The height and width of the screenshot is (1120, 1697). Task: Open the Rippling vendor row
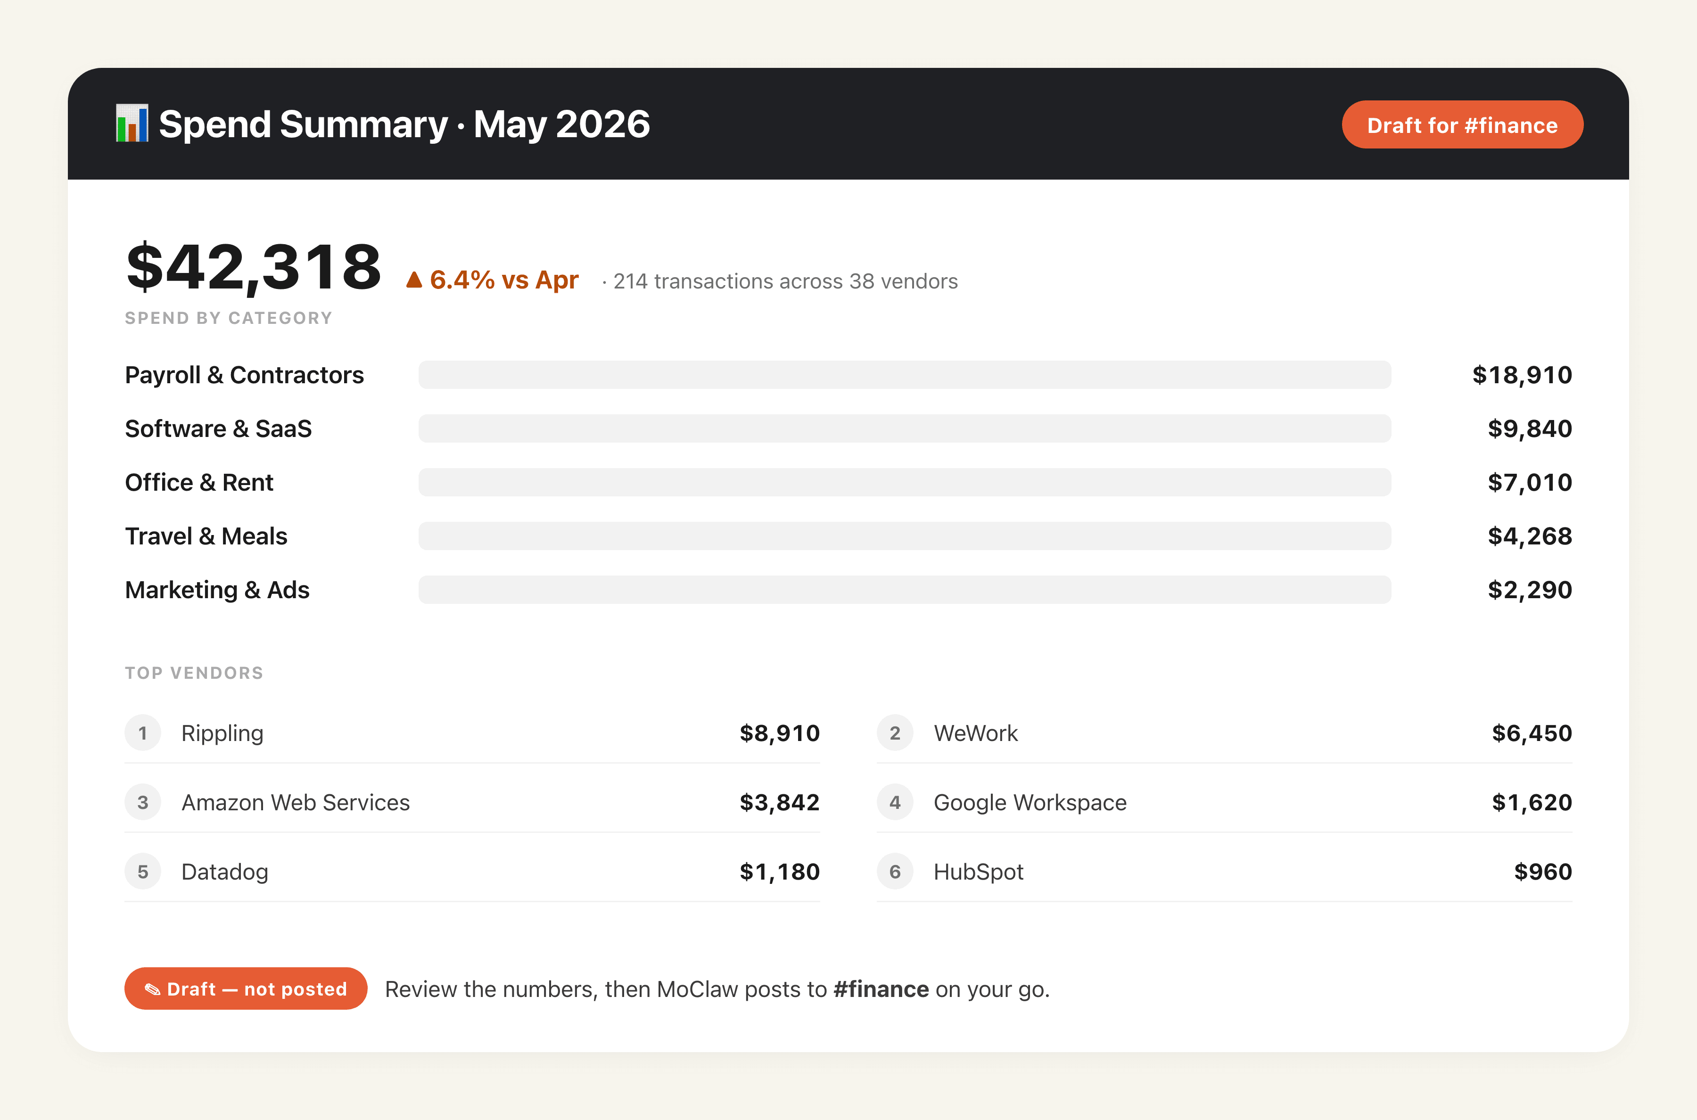click(x=472, y=733)
